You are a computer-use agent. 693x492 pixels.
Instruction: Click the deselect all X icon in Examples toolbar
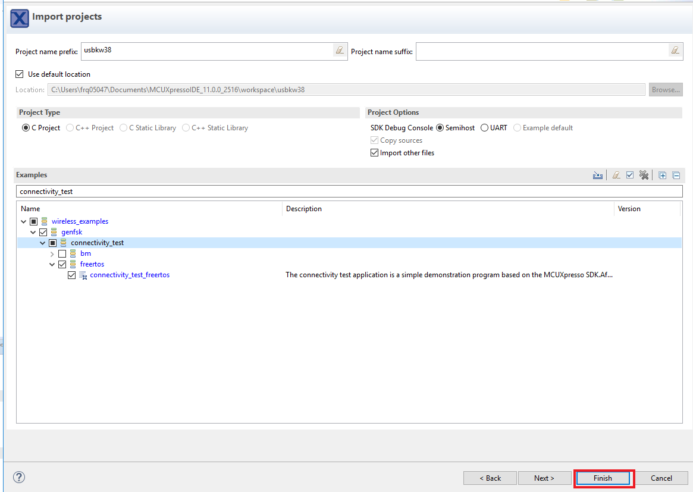coord(644,175)
